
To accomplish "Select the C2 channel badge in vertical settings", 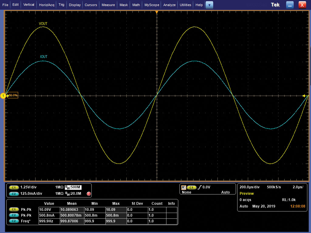I will pos(14,194).
